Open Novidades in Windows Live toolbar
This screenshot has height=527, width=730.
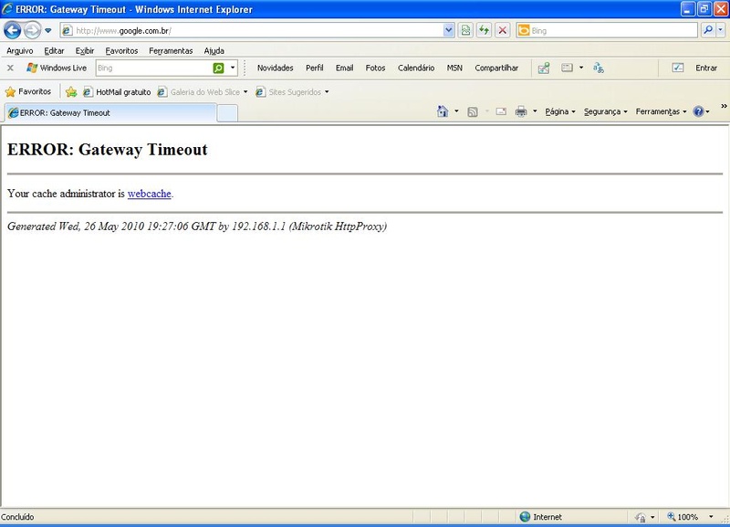(x=276, y=68)
